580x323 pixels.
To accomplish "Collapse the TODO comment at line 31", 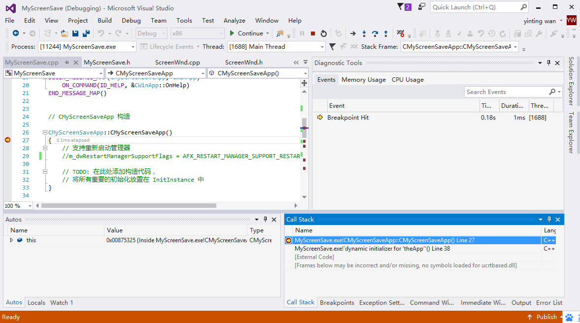I will (45, 171).
